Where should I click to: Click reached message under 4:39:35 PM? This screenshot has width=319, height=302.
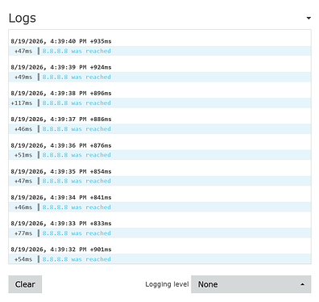point(77,181)
